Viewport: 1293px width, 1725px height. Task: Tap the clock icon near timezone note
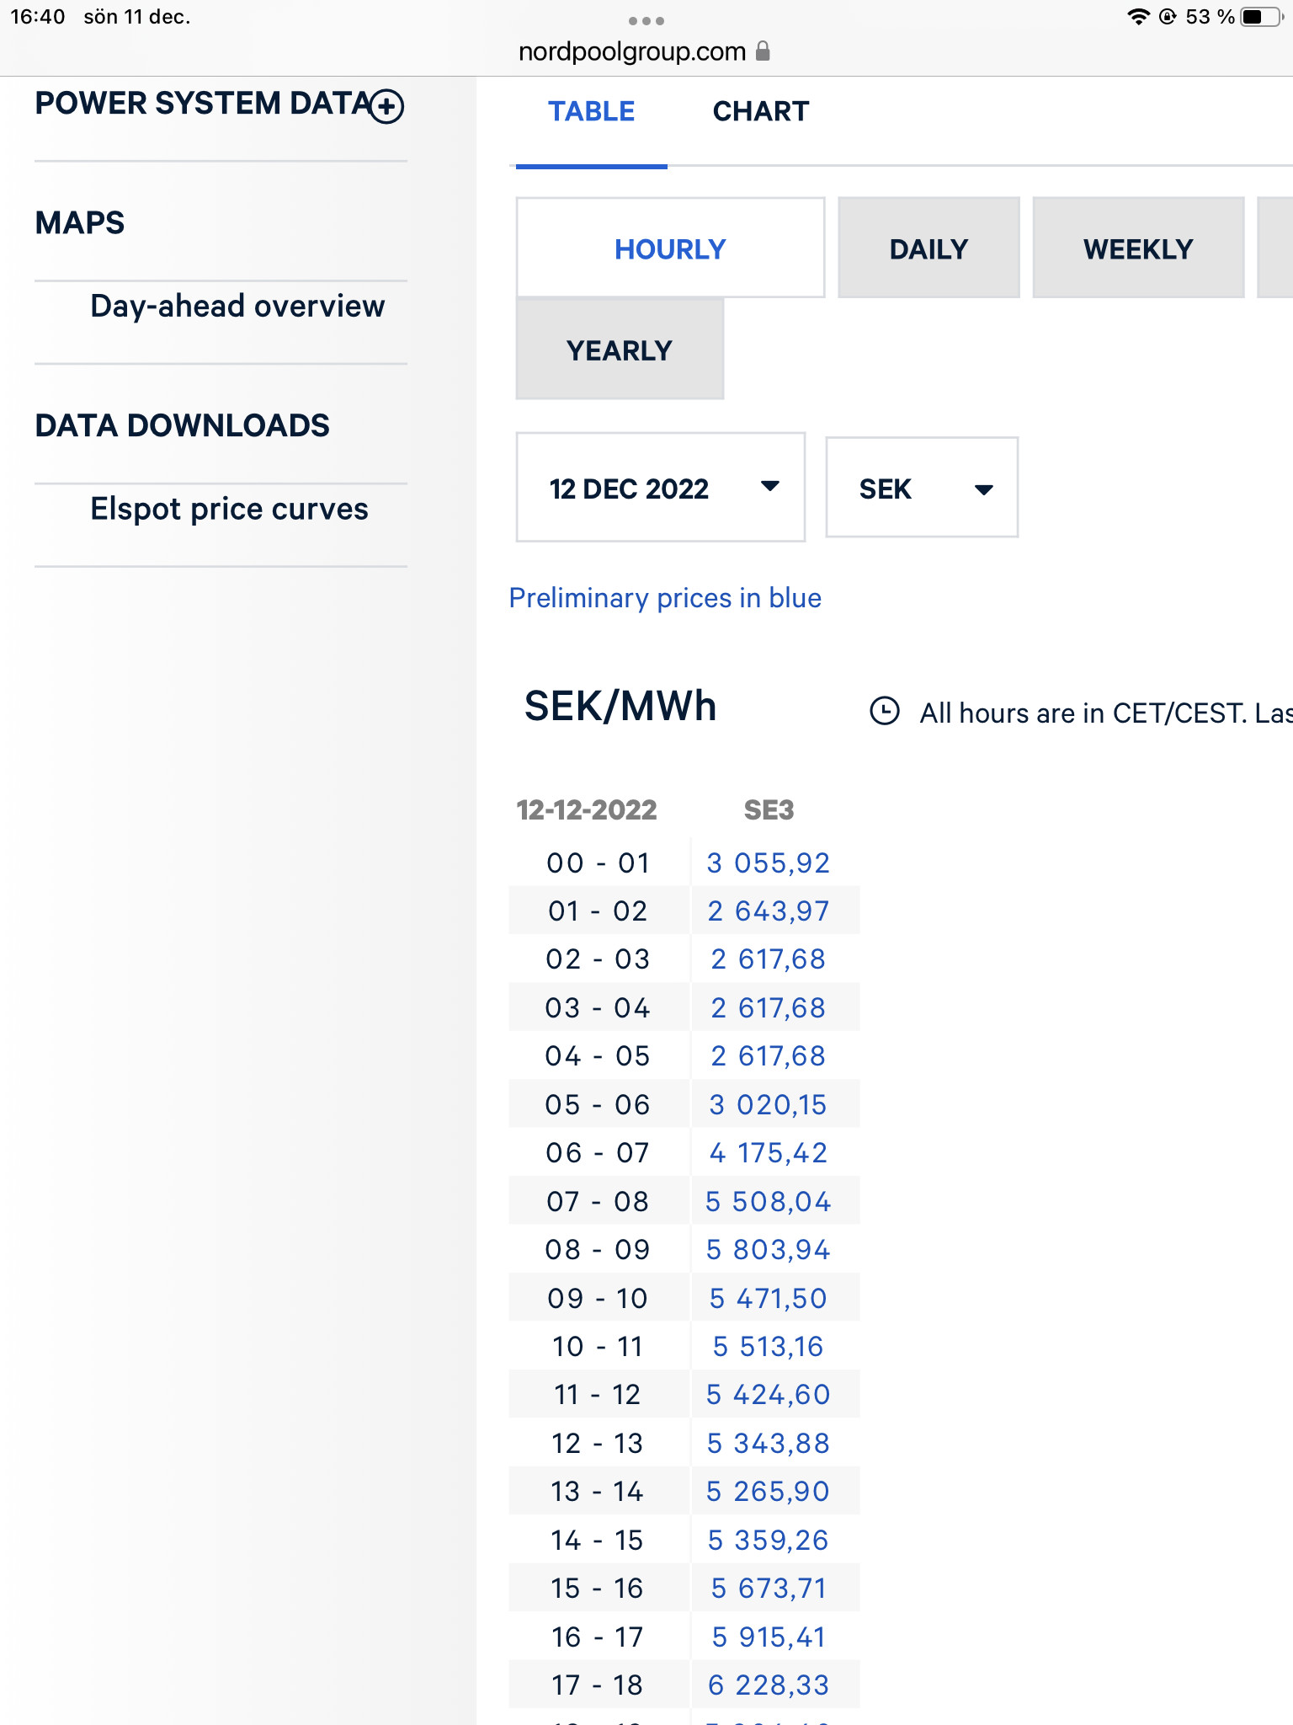point(884,711)
